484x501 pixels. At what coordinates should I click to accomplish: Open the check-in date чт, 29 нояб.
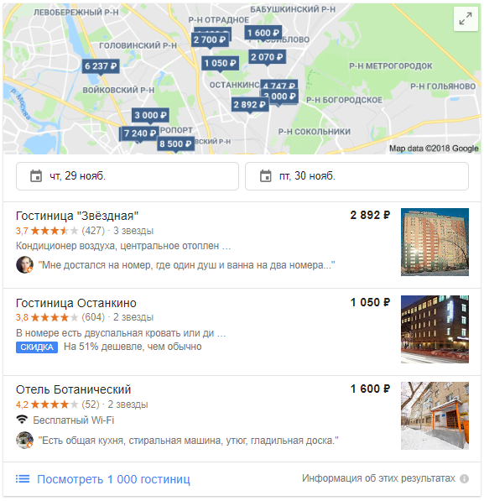pos(128,176)
